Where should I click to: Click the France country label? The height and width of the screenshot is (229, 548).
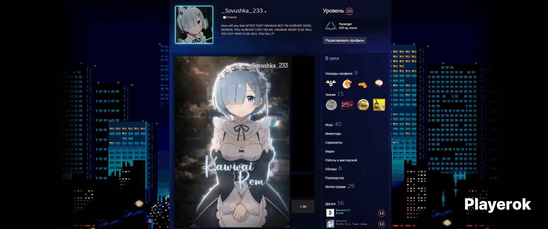[x=232, y=17]
